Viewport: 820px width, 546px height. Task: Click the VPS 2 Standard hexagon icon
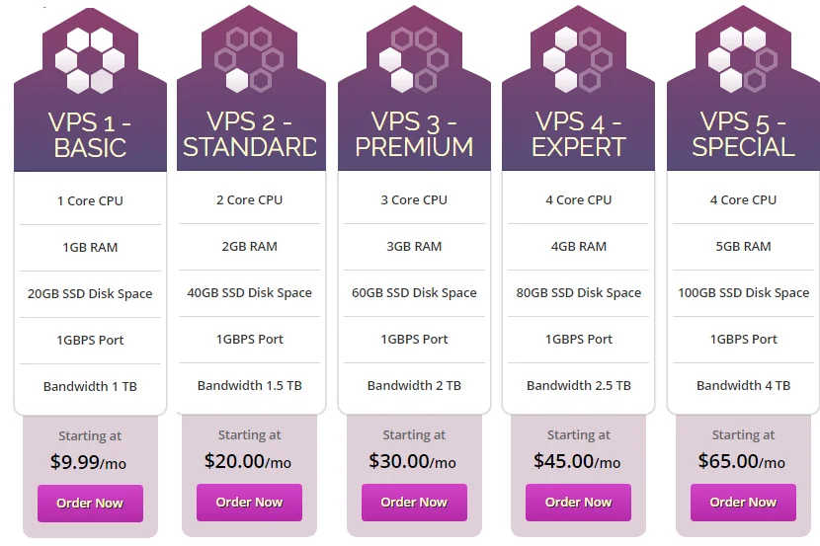point(249,60)
